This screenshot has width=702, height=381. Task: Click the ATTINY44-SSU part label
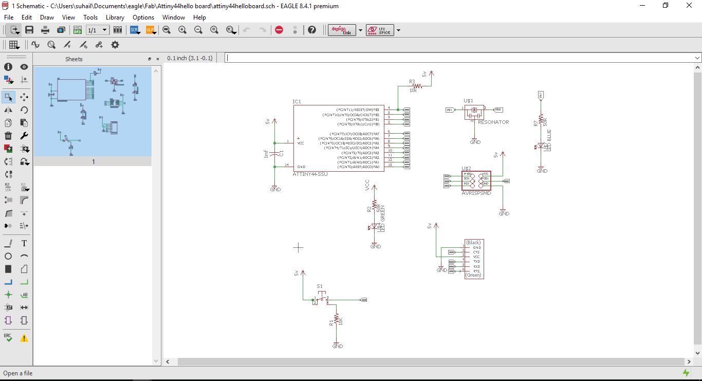[x=310, y=174]
